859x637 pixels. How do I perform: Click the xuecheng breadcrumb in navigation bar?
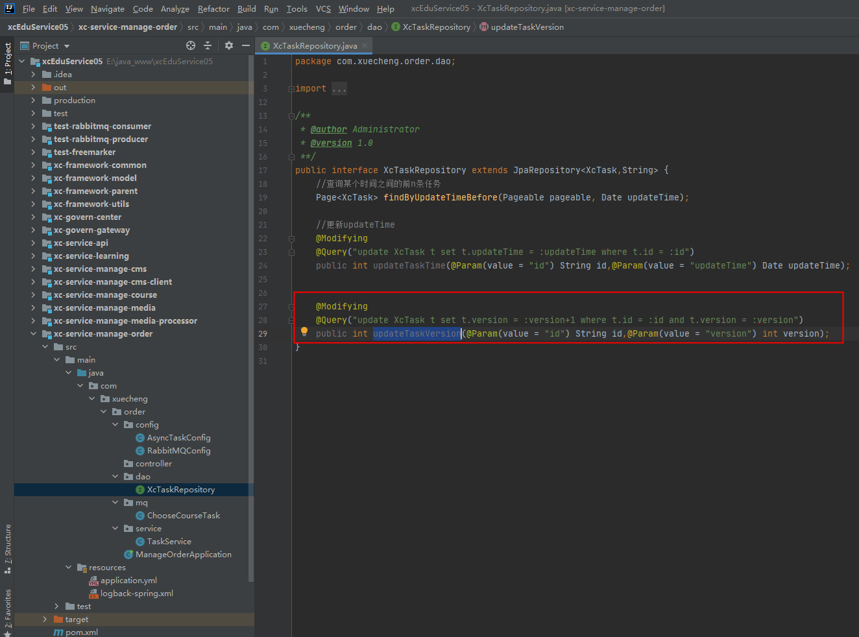coord(307,27)
